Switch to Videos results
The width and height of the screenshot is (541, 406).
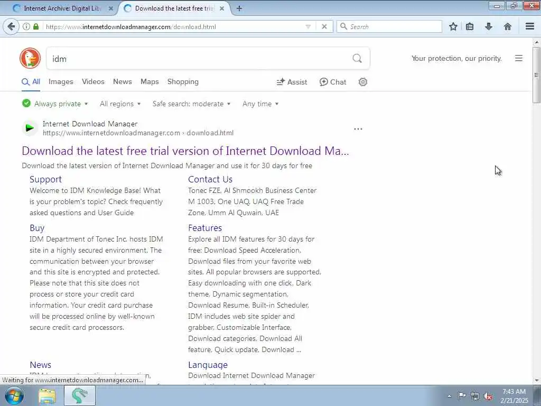point(93,82)
